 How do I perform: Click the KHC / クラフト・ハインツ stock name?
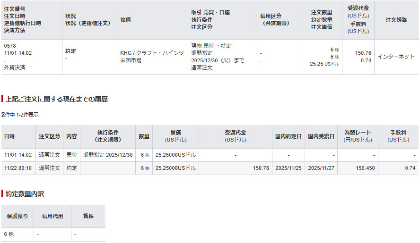152,53
